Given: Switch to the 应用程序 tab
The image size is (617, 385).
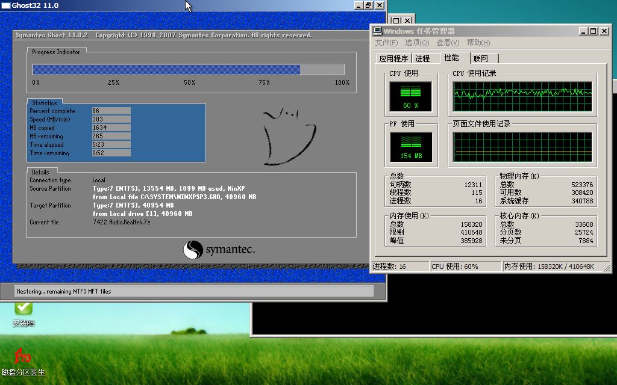Looking at the screenshot, I should (x=393, y=58).
